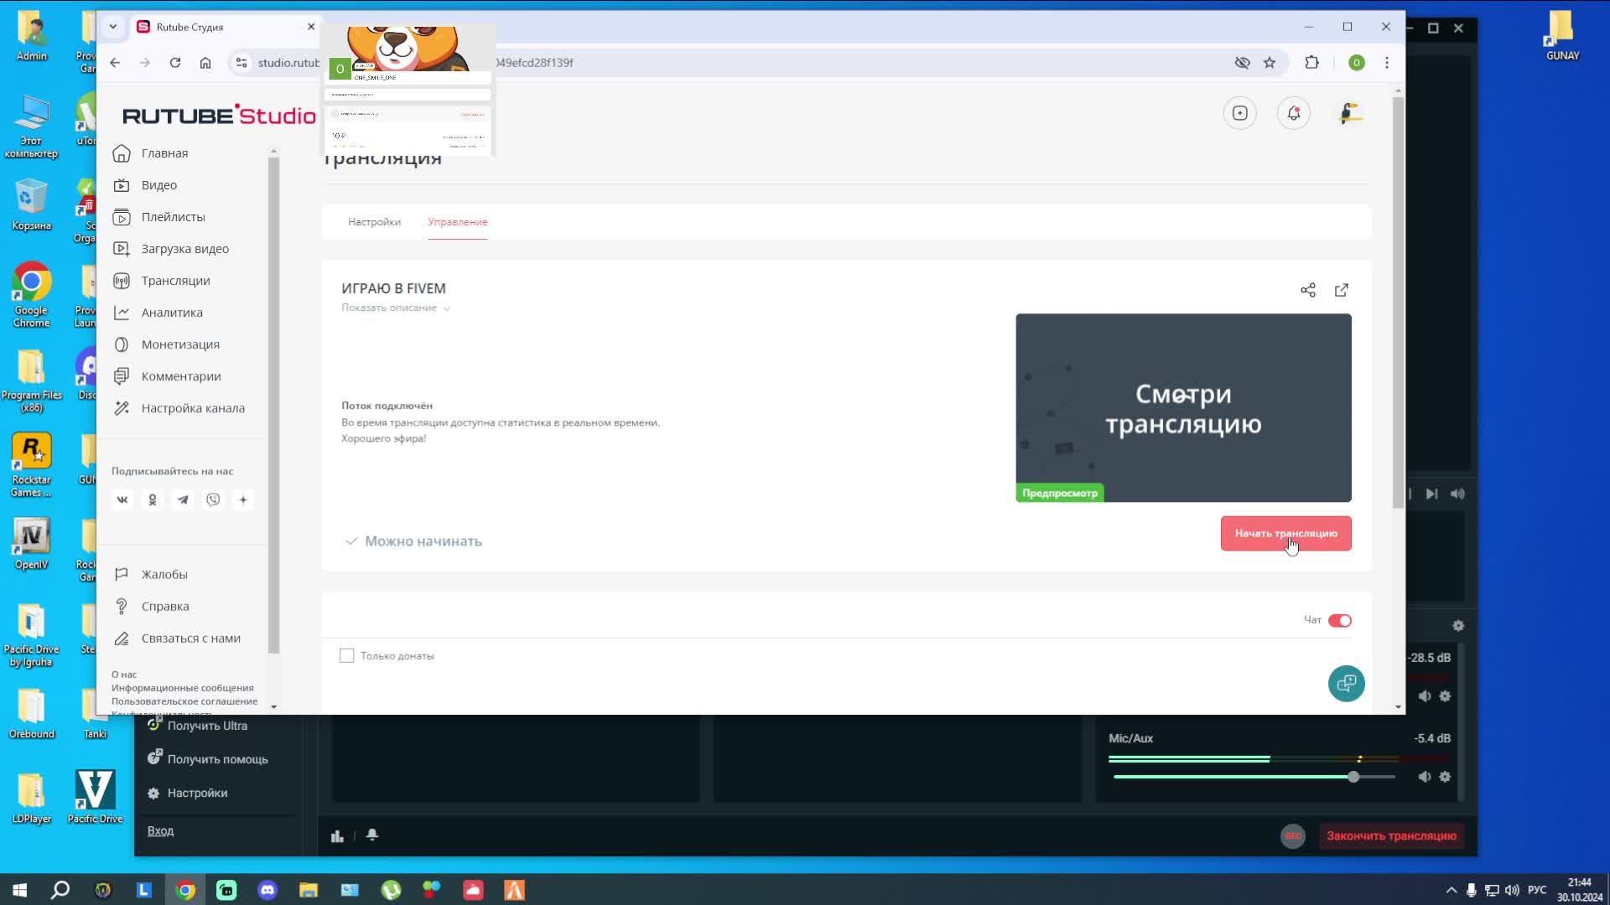The width and height of the screenshot is (1610, 905).
Task: Open Discord from the taskbar
Action: 267,890
